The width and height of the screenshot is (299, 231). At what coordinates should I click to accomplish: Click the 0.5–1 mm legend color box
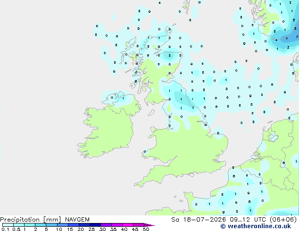click(19, 225)
